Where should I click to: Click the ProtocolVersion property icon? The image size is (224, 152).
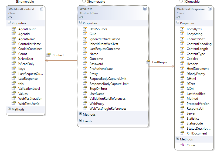(x=182, y=103)
